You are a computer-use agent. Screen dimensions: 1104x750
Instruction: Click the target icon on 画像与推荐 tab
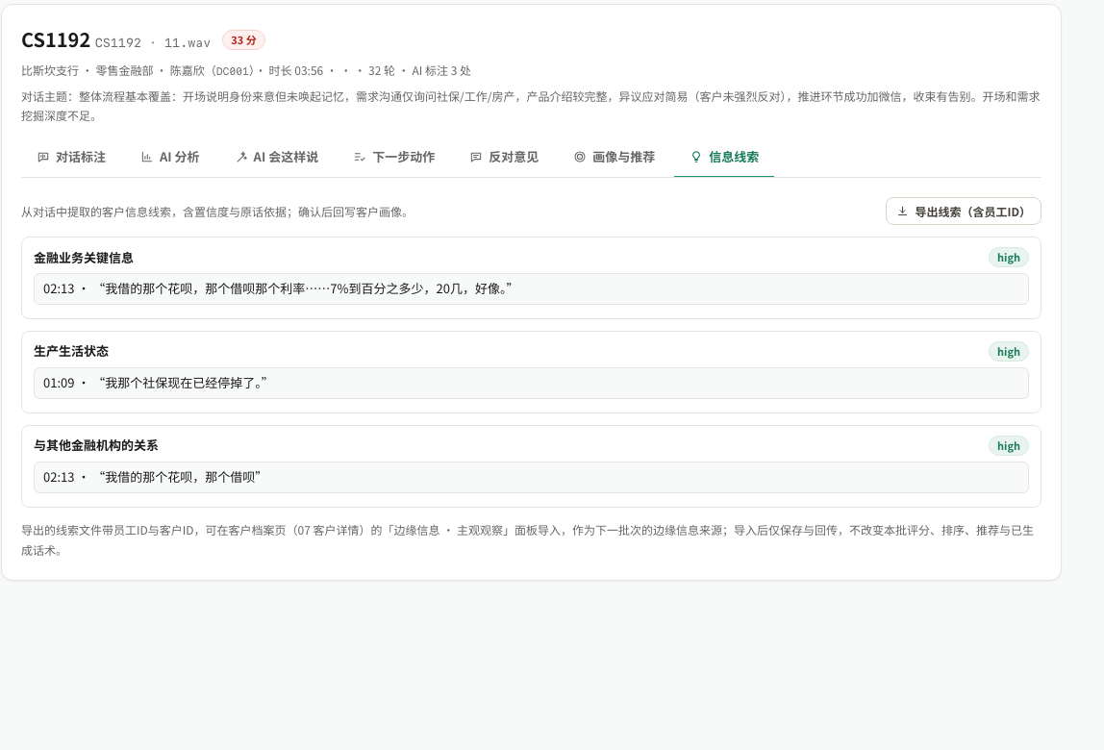click(x=580, y=157)
